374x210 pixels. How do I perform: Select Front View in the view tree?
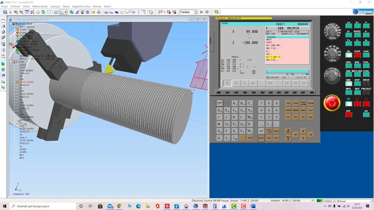tap(27, 30)
